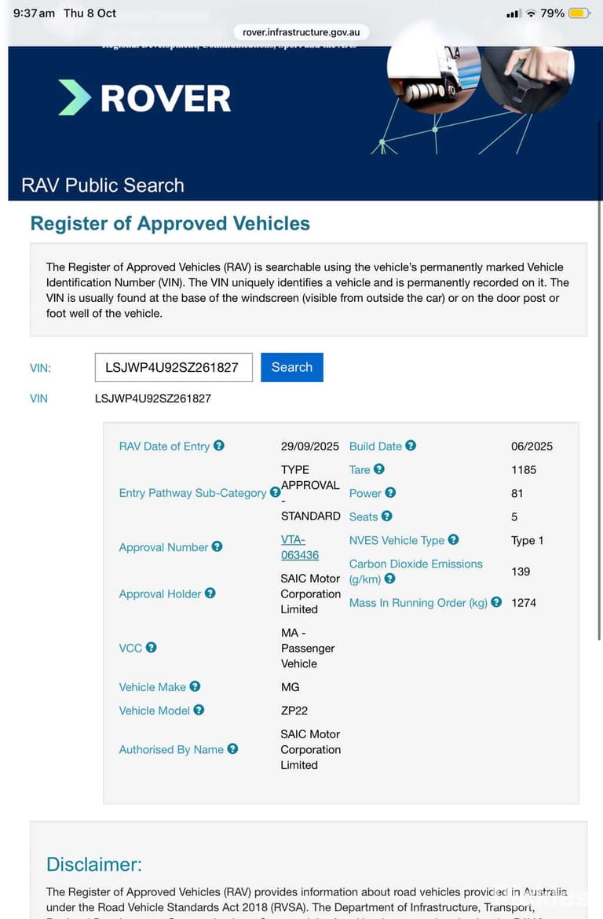603x919 pixels.
Task: Click the help icon next to Build Date
Action: (411, 446)
